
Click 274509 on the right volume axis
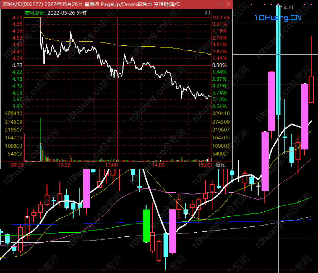tap(221, 122)
